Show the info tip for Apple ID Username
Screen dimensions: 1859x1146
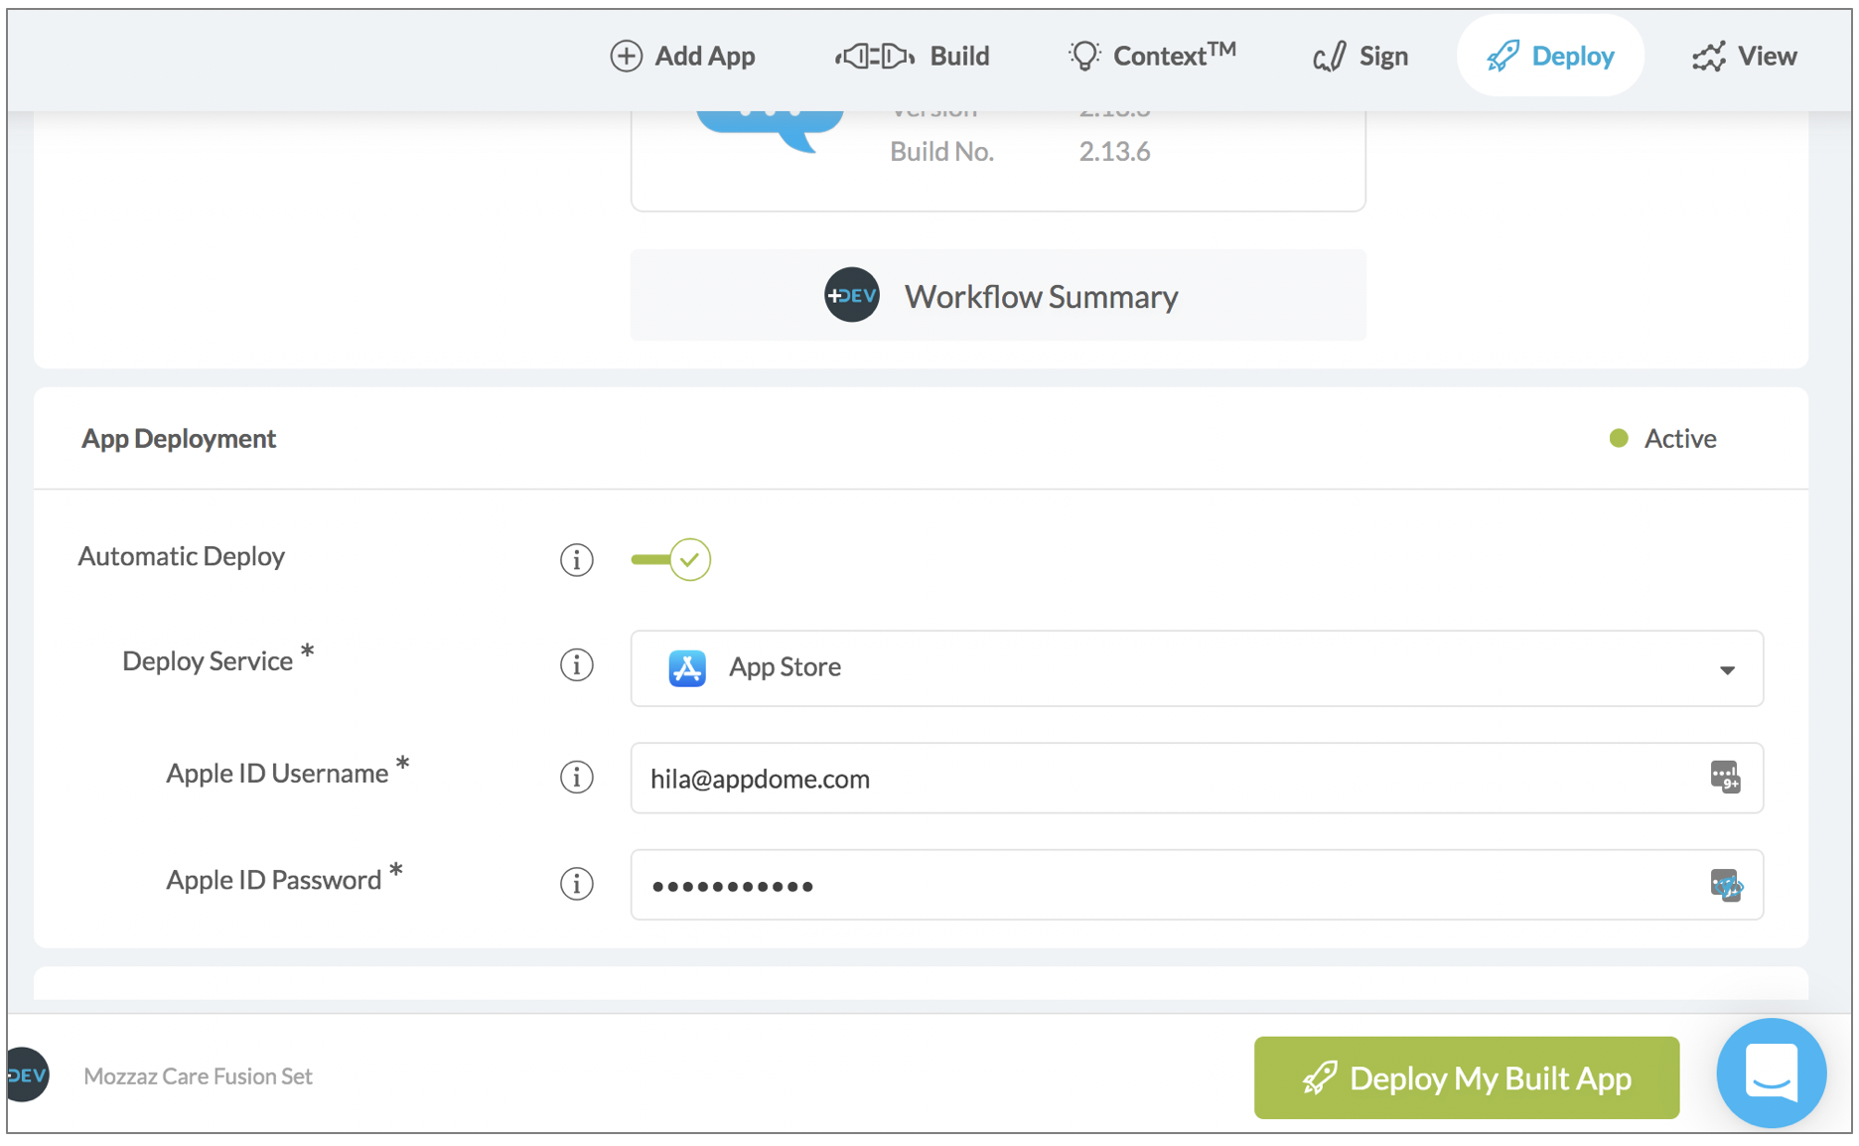(577, 777)
